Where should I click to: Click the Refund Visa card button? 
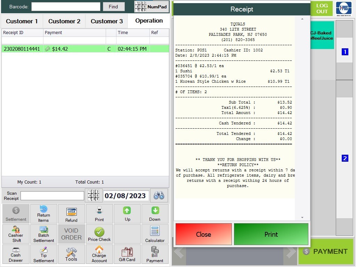72,214
